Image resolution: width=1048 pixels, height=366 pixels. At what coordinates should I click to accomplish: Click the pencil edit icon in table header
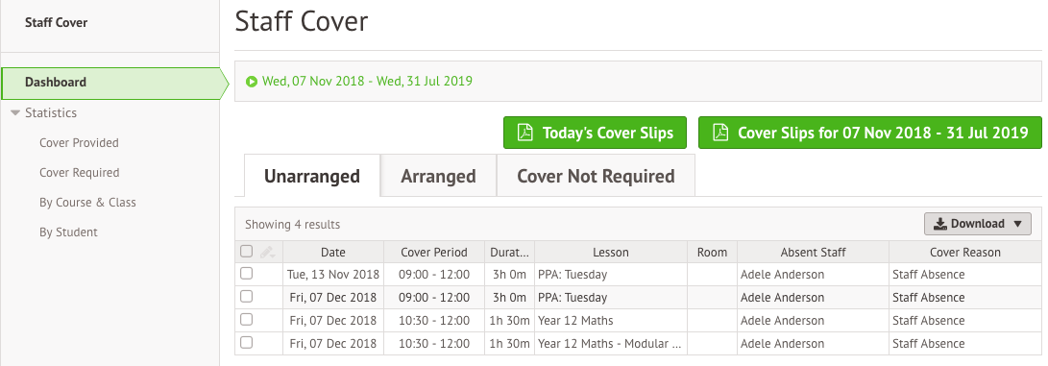coord(267,252)
